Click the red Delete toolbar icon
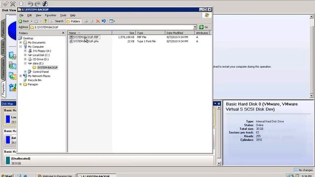Image resolution: width=315 pixels, height=177 pixels. click(x=98, y=21)
